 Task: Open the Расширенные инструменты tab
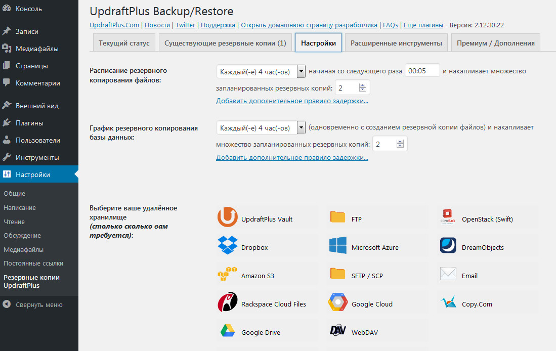(396, 43)
